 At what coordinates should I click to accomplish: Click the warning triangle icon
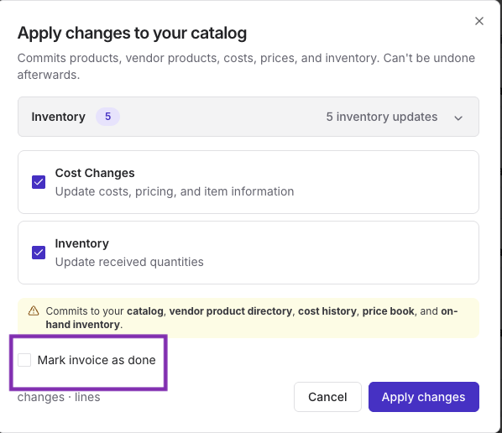(x=34, y=310)
